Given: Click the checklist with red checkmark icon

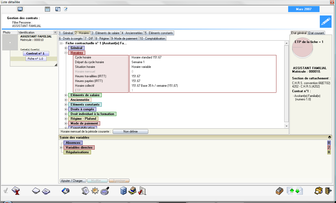Looking at the screenshot, I should [142, 191].
